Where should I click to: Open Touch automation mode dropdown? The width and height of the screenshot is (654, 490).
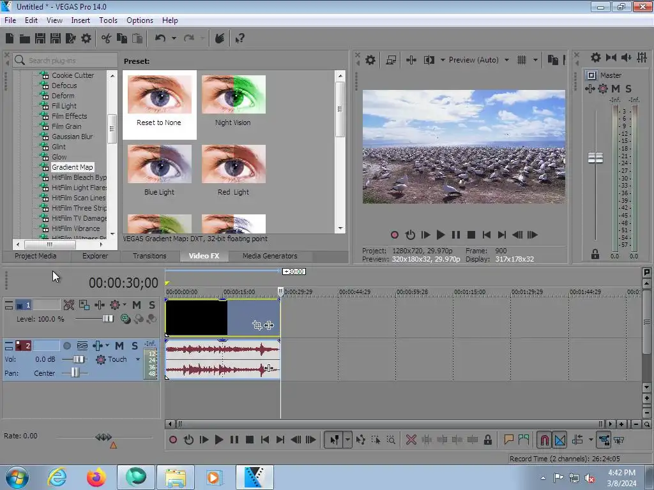tap(138, 359)
